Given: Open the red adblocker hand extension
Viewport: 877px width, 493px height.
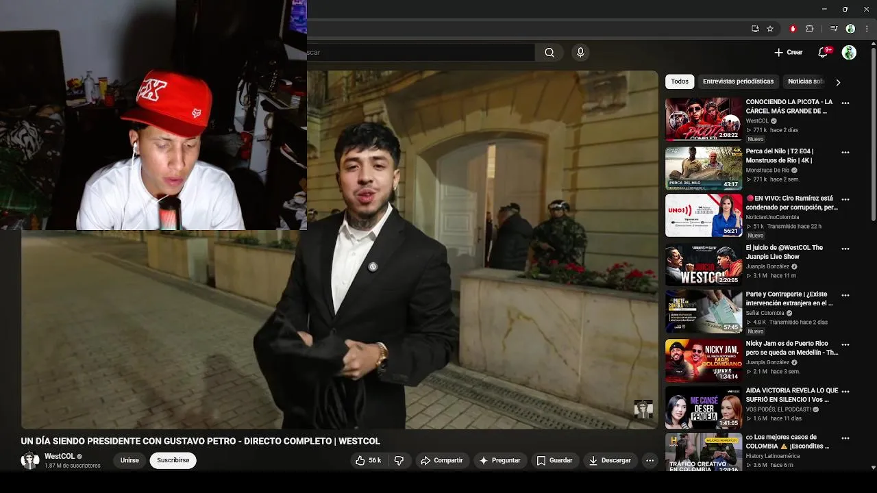Looking at the screenshot, I should tap(793, 29).
